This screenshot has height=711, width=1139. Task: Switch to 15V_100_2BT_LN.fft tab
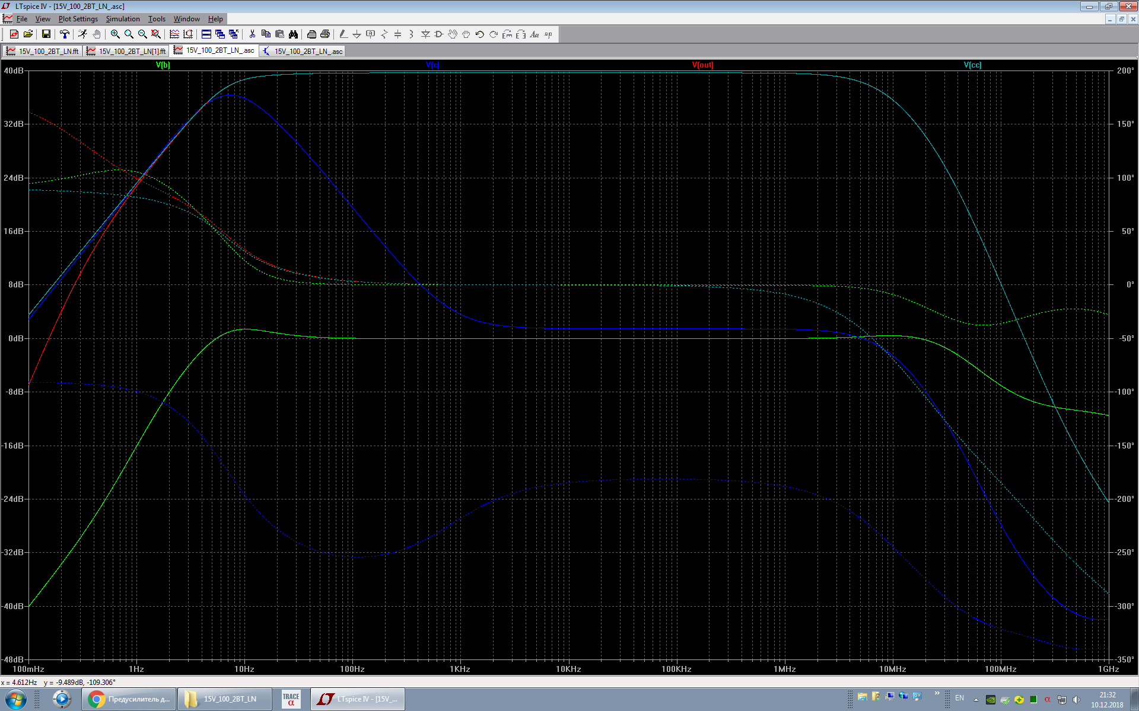[x=43, y=52]
